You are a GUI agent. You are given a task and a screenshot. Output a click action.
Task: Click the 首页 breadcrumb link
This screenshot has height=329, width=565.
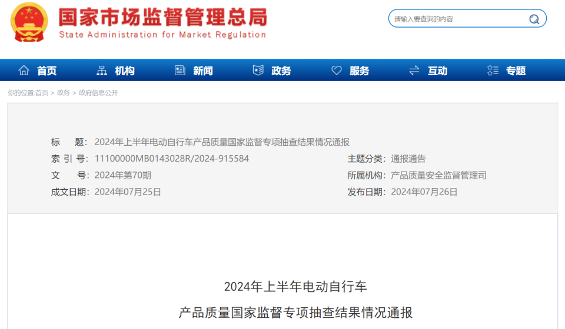pyautogui.click(x=42, y=93)
